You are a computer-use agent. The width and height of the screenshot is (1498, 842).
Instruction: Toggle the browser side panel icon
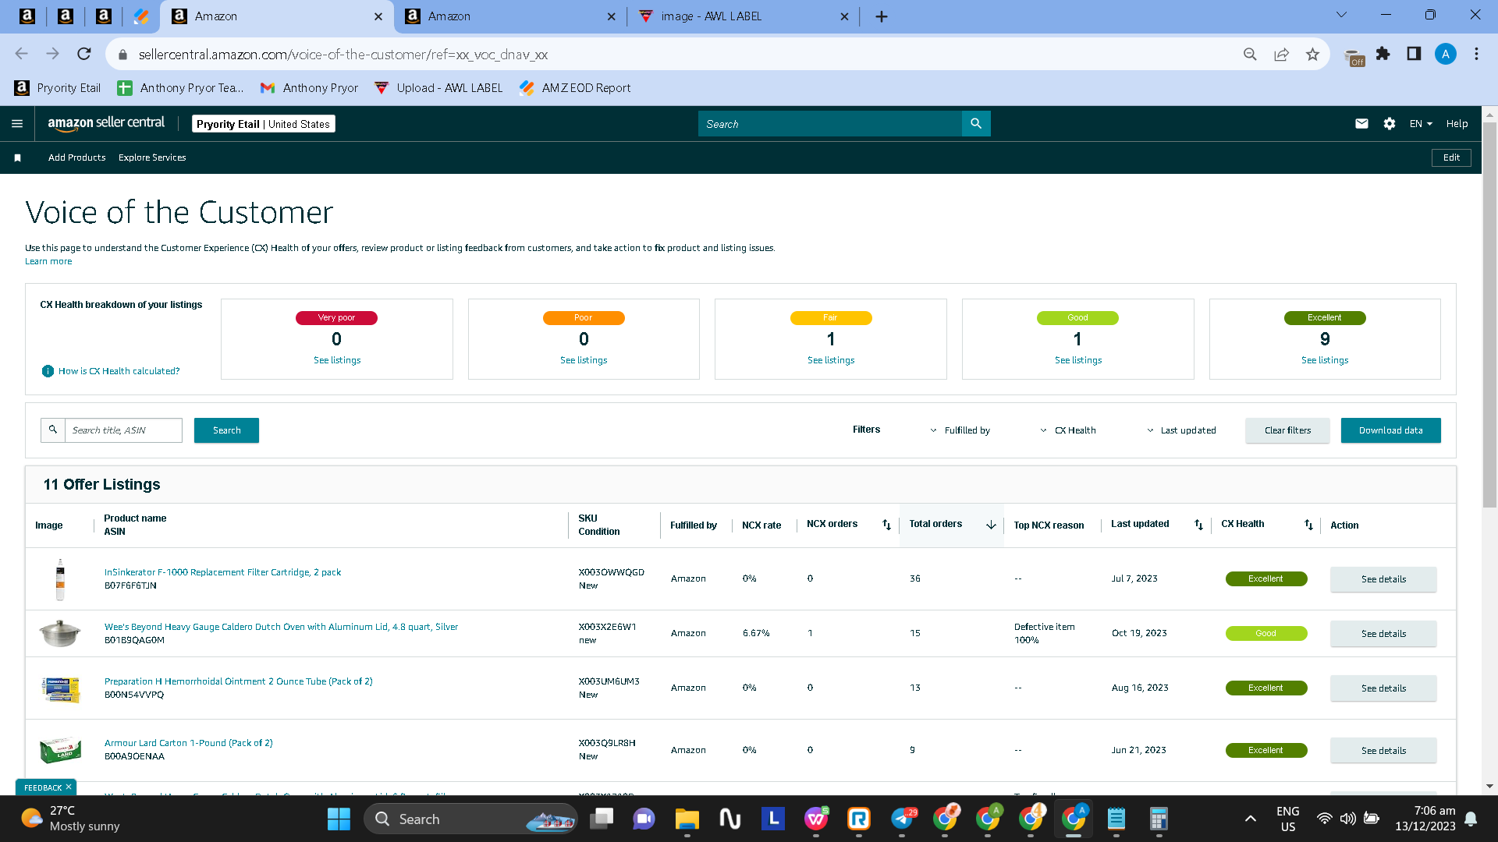pyautogui.click(x=1414, y=54)
